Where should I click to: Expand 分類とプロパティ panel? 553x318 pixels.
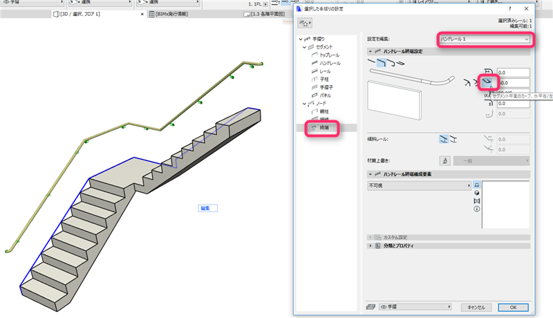click(x=371, y=245)
